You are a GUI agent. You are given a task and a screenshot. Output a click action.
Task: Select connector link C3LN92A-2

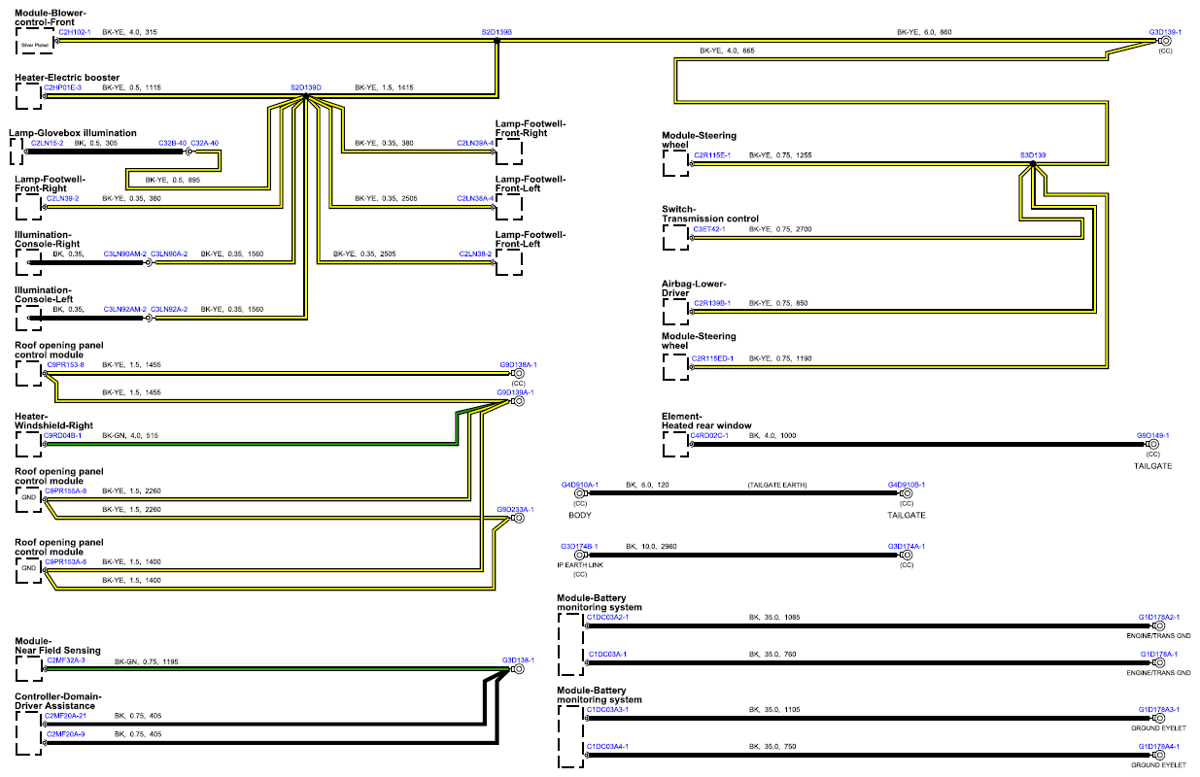169,309
